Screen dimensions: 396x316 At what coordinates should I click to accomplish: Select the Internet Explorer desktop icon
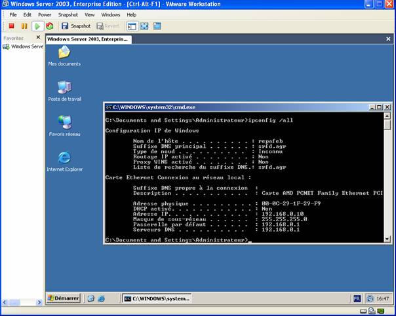click(x=64, y=162)
